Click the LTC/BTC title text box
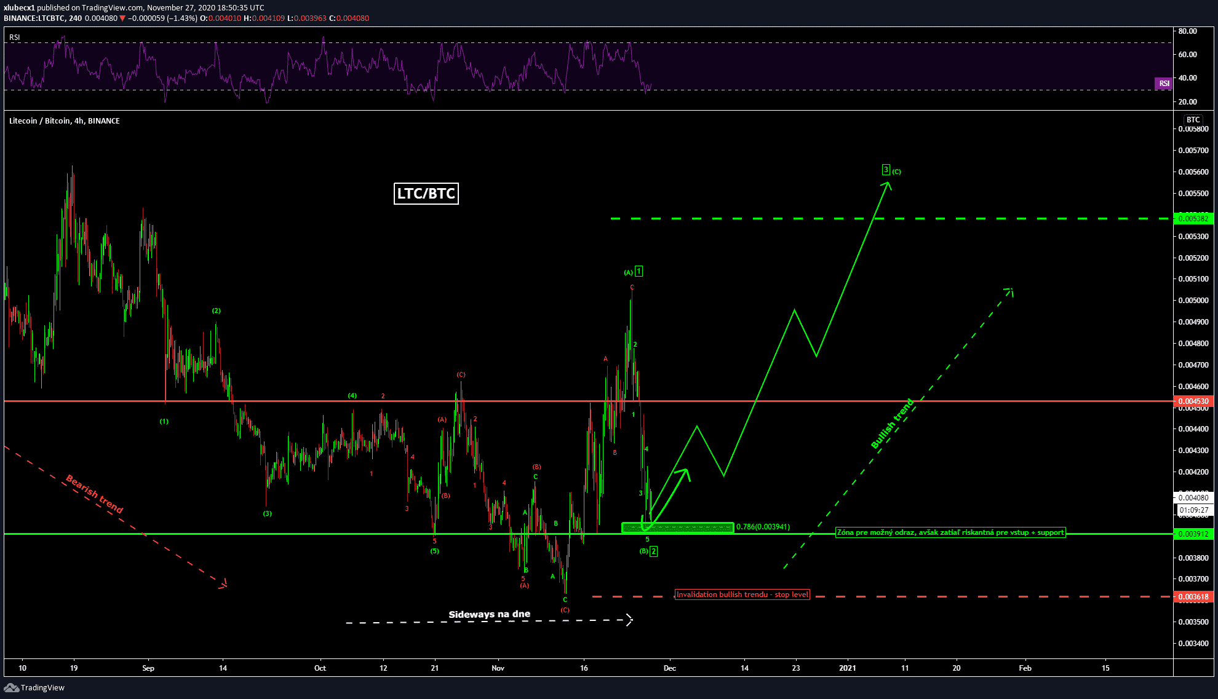Screen dimensions: 1218x699 [426, 194]
